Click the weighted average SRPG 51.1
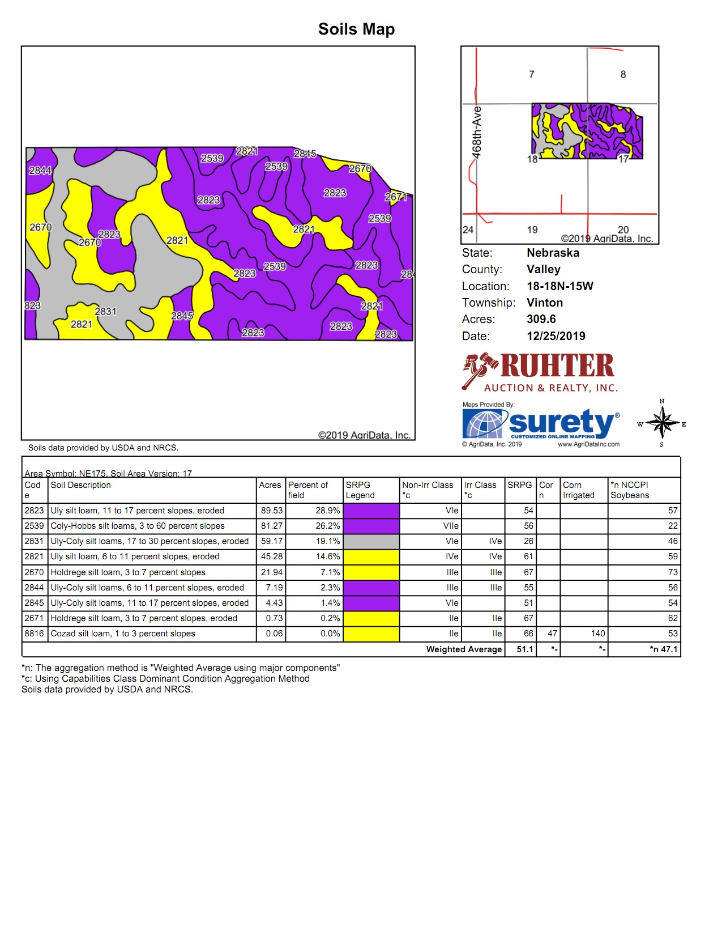The width and height of the screenshot is (722, 935). pos(525,649)
